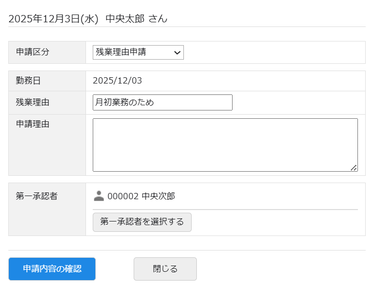Click the approver name 000002 中央次郎

click(141, 196)
